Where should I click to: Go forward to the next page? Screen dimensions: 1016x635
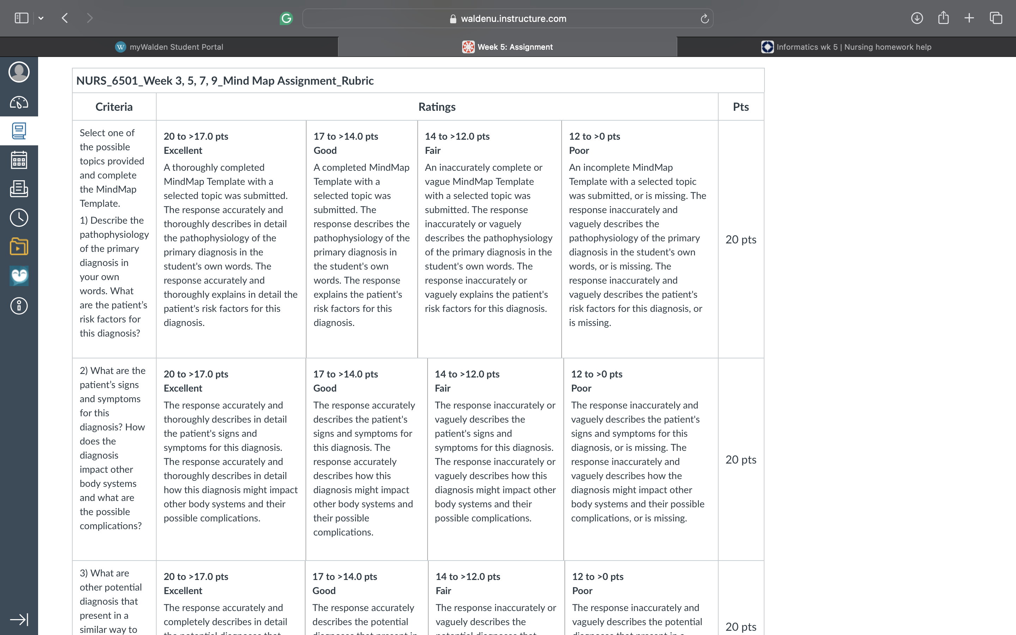point(89,18)
